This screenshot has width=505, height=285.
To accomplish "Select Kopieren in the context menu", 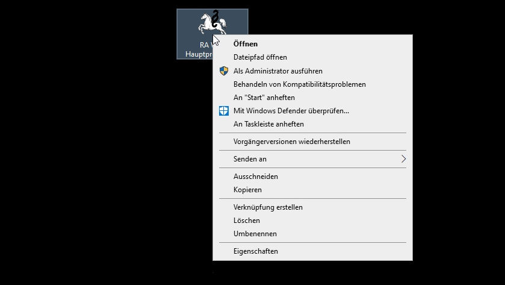I will 247,190.
